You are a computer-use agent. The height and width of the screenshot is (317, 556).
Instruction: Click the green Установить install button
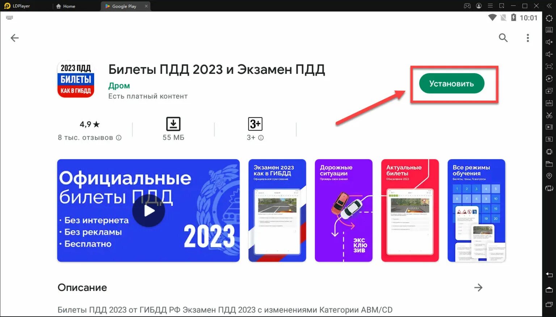tap(451, 83)
